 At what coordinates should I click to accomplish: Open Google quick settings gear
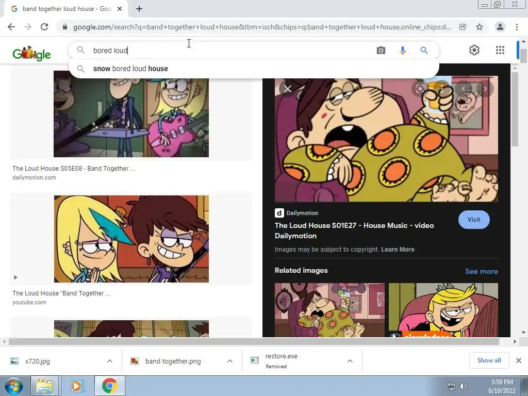click(x=474, y=50)
